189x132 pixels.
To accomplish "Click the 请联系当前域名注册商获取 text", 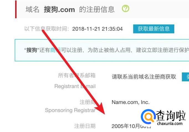I will (144, 77).
